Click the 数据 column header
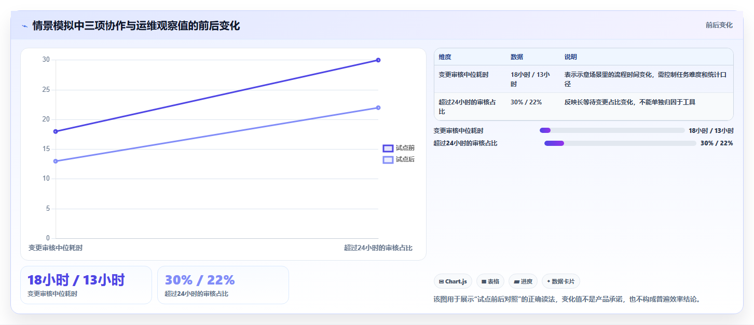Image resolution: width=754 pixels, height=325 pixels. pos(517,57)
